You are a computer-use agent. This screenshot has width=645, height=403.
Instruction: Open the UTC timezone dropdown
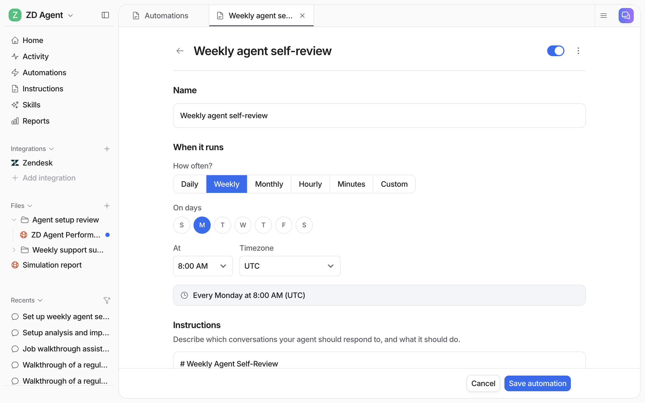pyautogui.click(x=290, y=266)
